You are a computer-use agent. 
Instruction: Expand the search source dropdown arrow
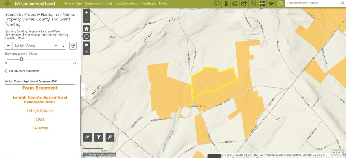coord(9,46)
